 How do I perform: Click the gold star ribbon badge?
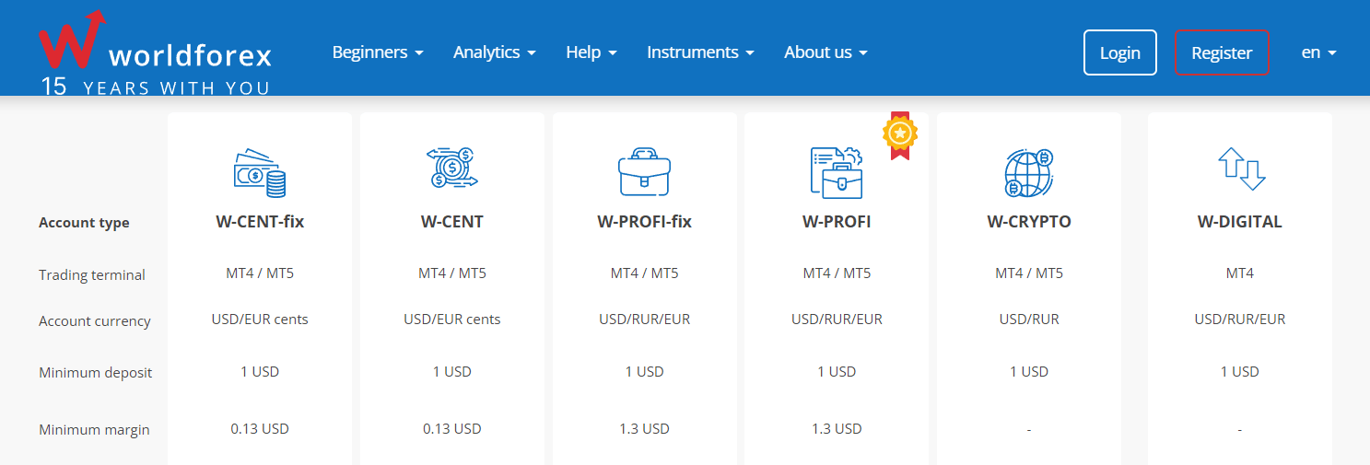900,135
